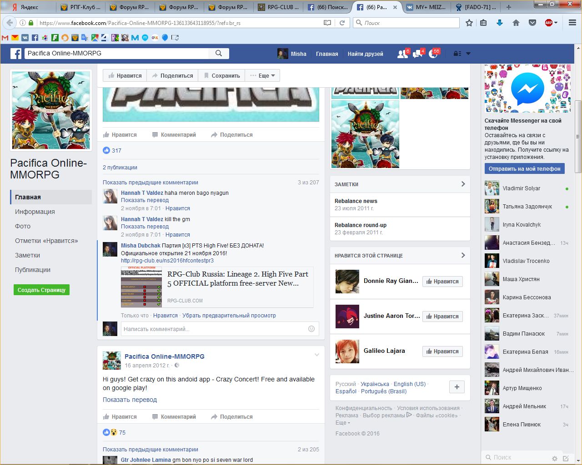Viewport: 582px width, 465px height.
Task: Like Donnie Ray with the Нравится button
Action: click(443, 282)
